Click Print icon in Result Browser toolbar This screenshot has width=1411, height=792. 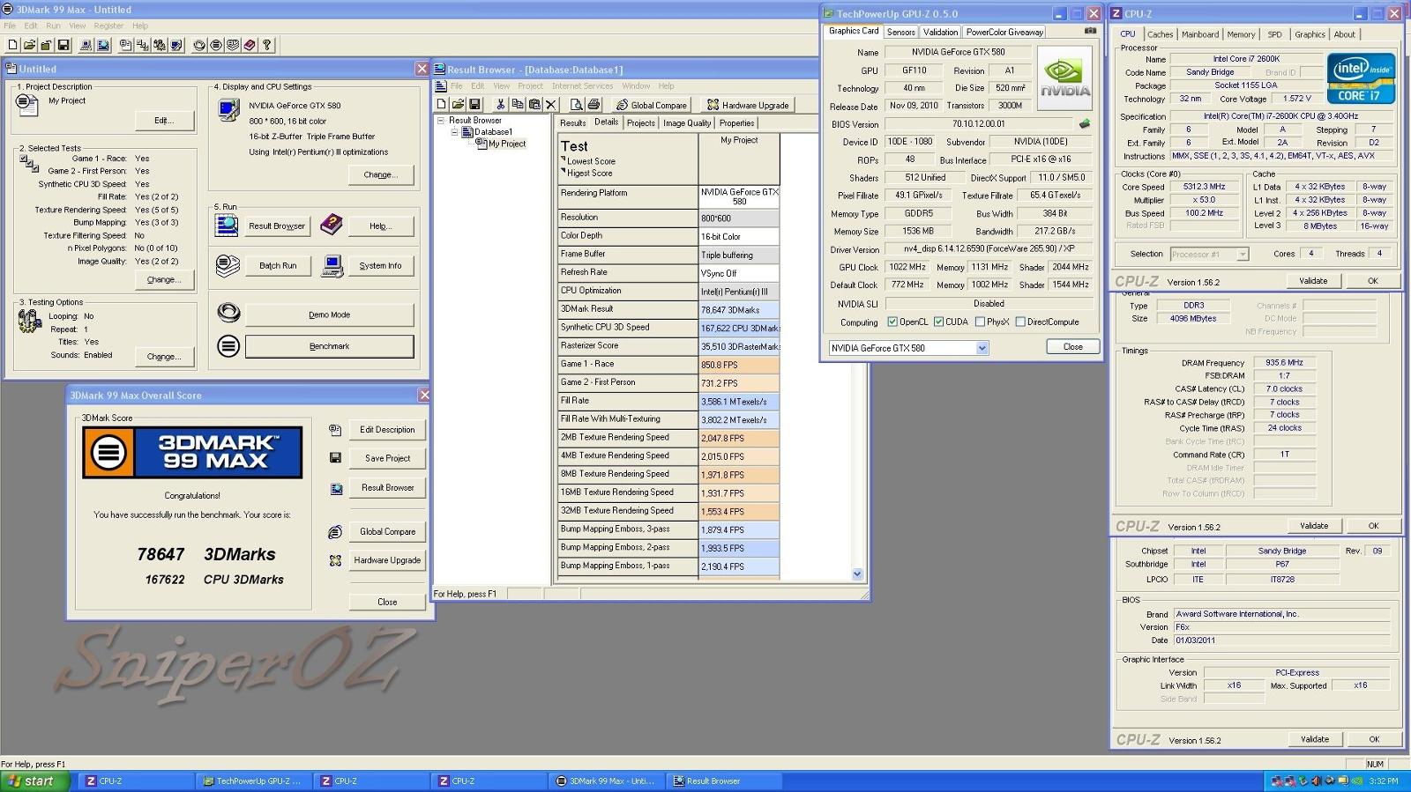pyautogui.click(x=594, y=104)
